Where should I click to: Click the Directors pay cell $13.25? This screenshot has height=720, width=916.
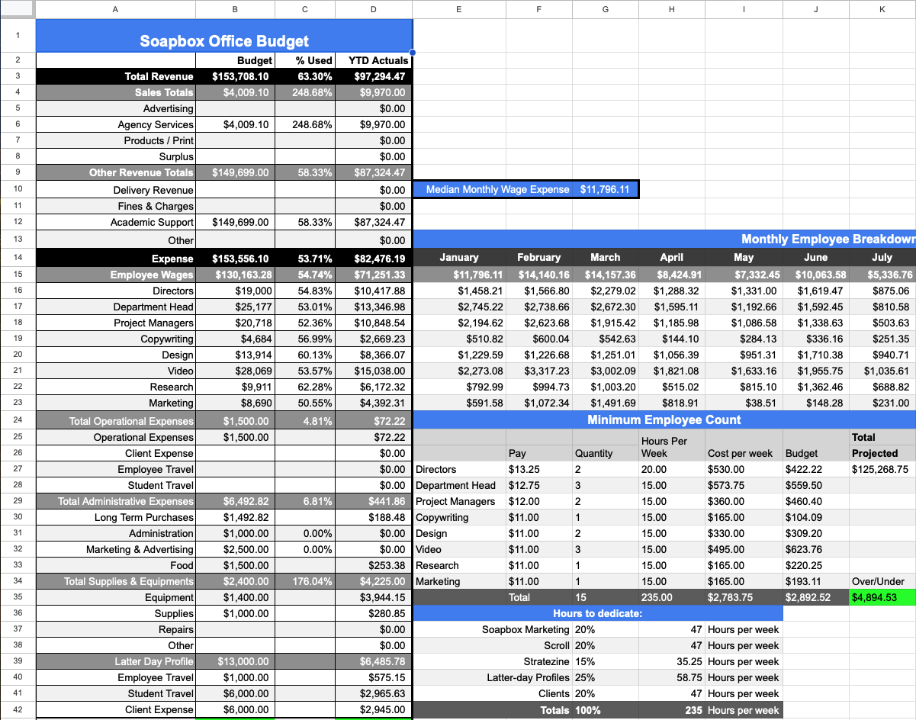(x=524, y=469)
